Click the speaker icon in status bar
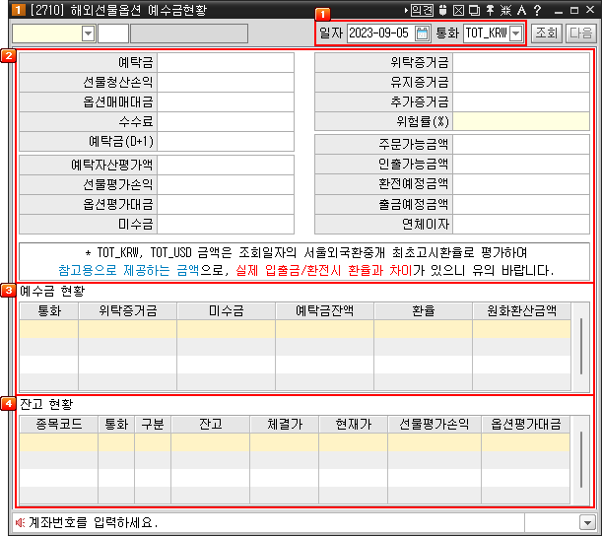This screenshot has height=536, width=602. (x=20, y=522)
